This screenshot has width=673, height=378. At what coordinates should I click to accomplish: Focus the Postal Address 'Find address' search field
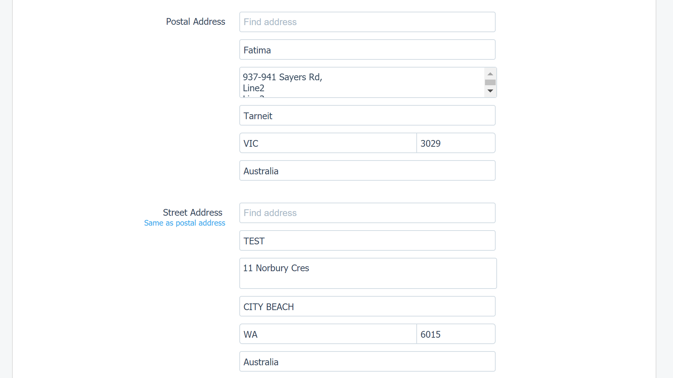(x=367, y=22)
